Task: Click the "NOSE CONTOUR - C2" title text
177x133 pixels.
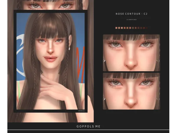Action: [x=132, y=14]
